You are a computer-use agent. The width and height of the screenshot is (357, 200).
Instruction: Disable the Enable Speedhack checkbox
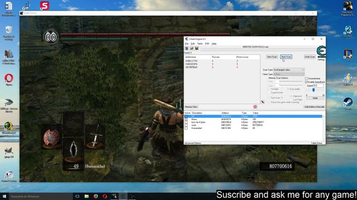[306, 82]
